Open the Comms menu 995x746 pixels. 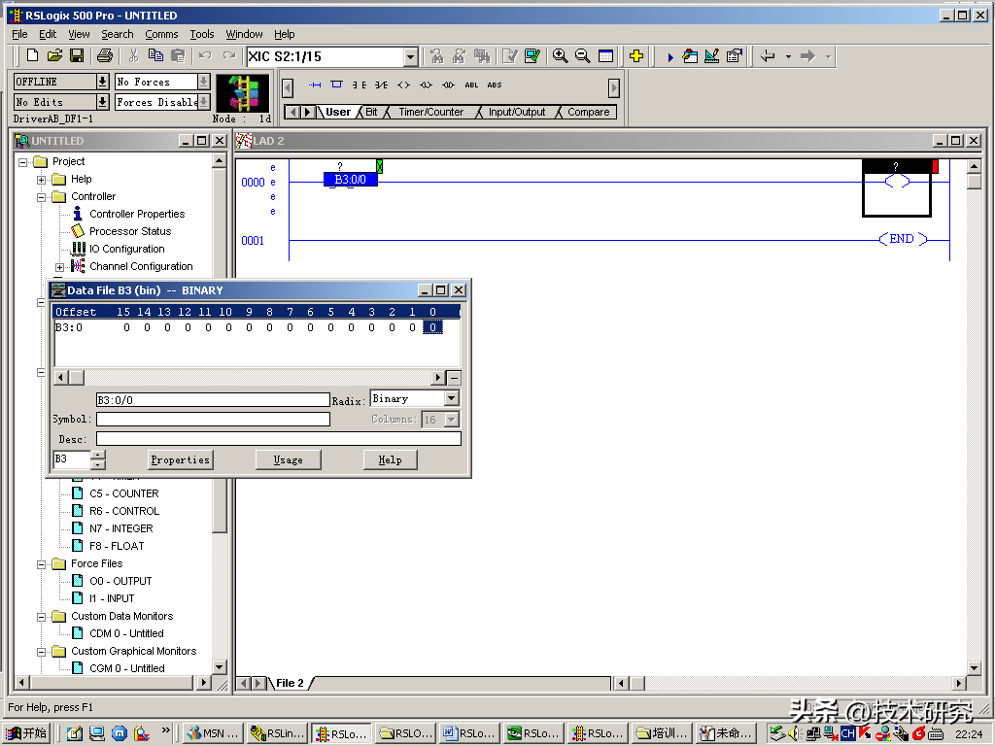161,34
